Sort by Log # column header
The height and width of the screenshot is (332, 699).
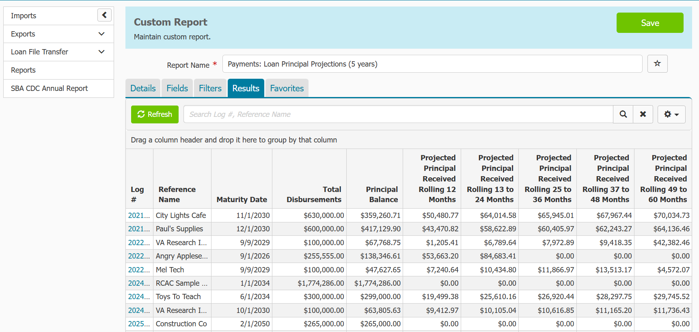tap(139, 179)
